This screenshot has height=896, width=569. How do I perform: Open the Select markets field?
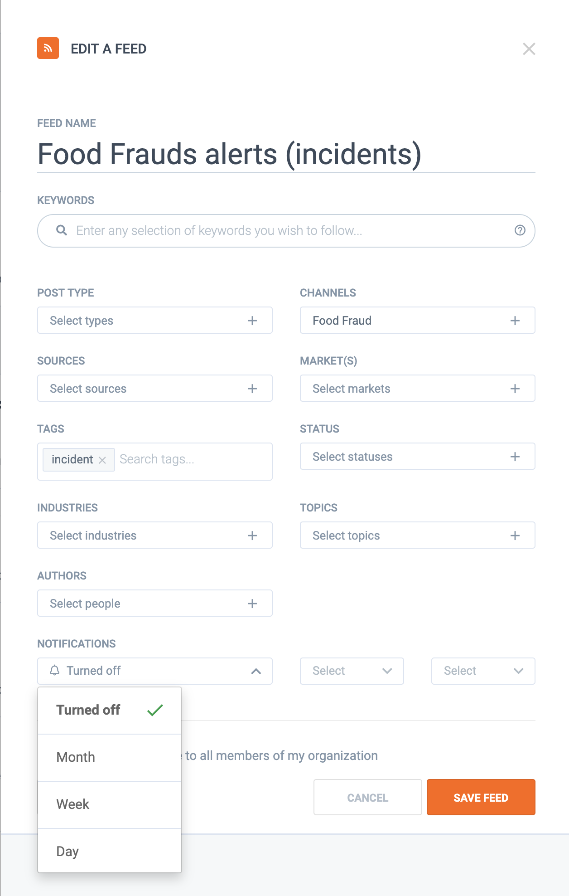(417, 389)
